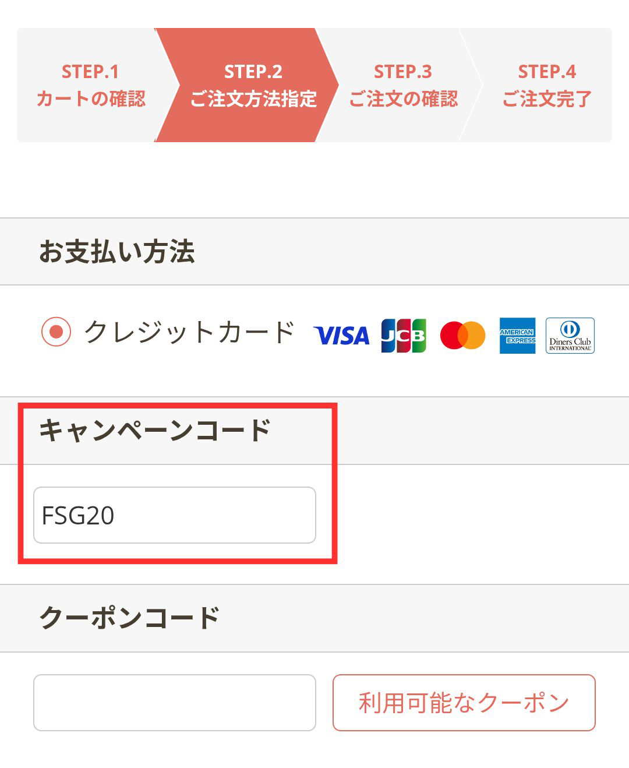Image resolution: width=629 pixels, height=768 pixels.
Task: Select the STEP.2 ご注文方法指定 tab
Action: pos(253,85)
